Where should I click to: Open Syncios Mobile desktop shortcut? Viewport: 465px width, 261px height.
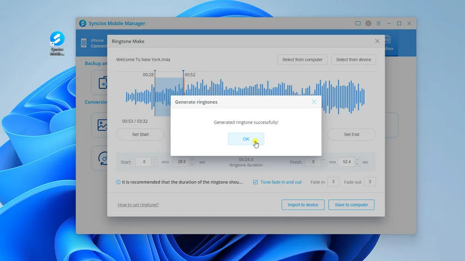click(57, 43)
